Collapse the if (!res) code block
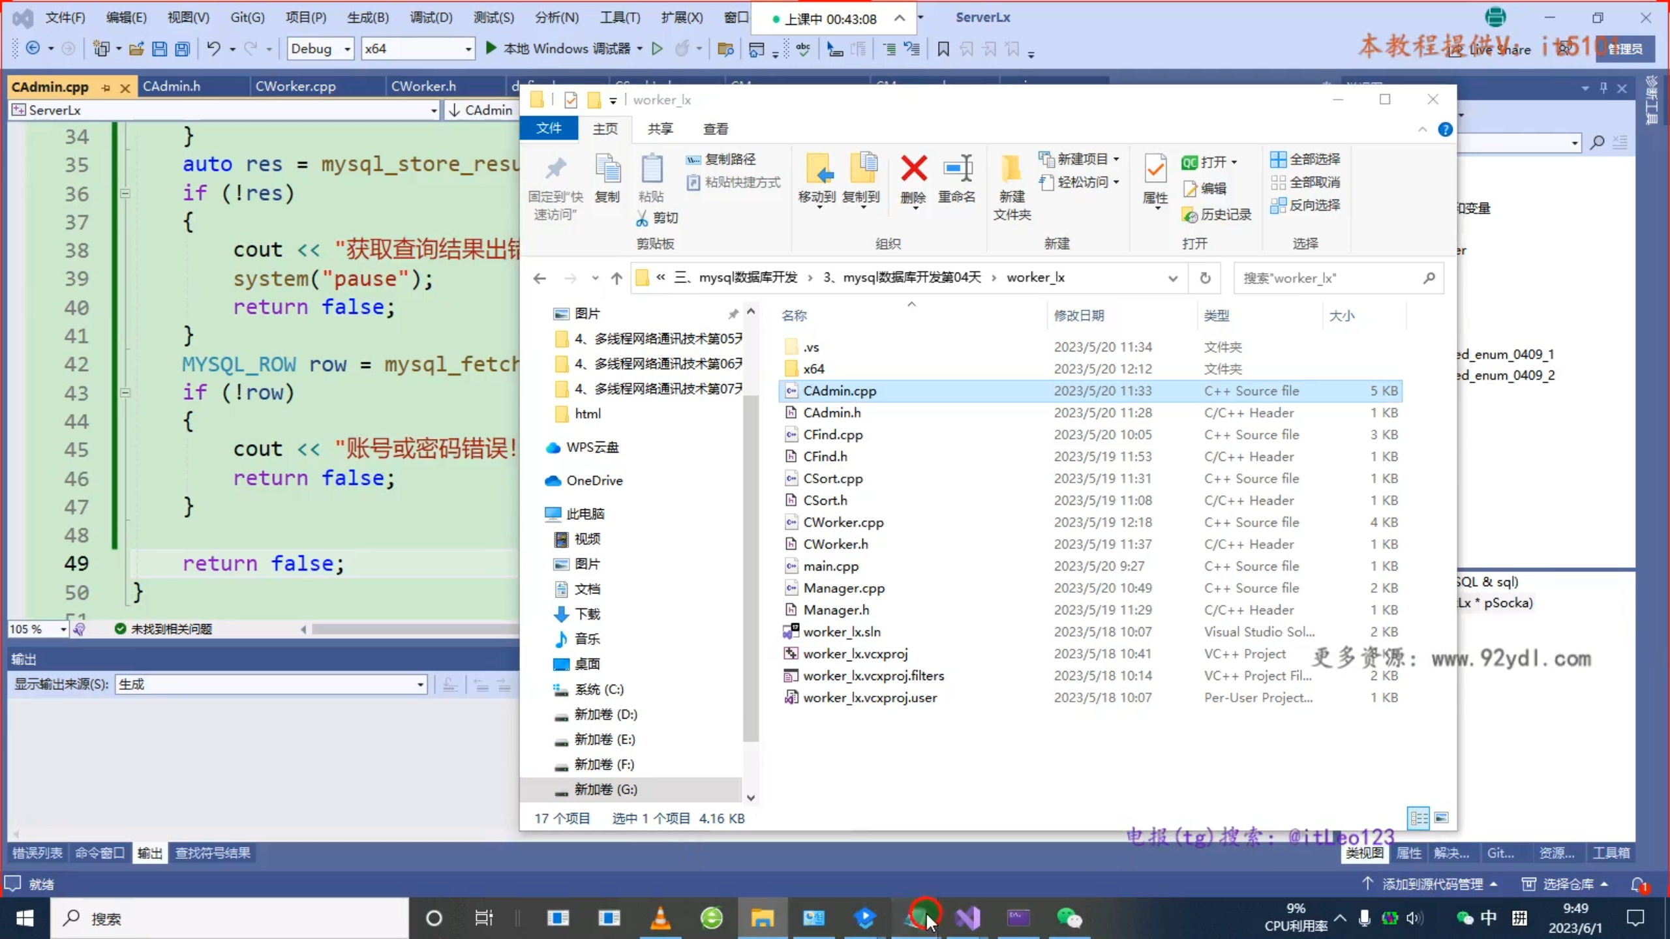 coord(125,194)
